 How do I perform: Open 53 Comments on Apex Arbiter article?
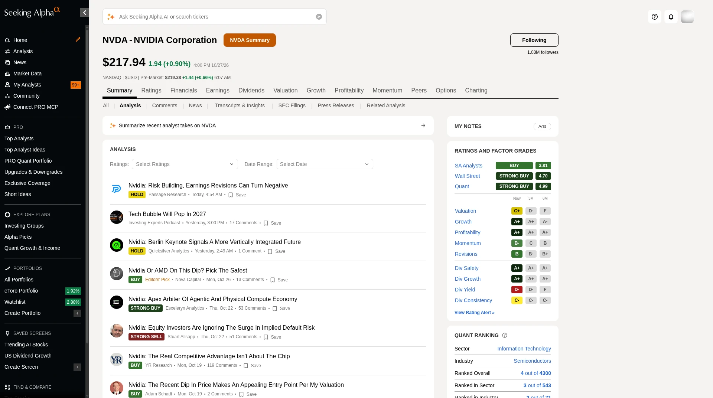click(252, 308)
